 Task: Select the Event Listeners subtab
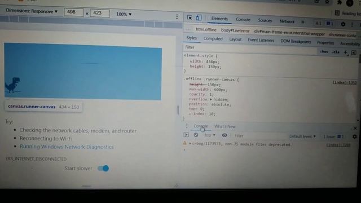click(261, 40)
